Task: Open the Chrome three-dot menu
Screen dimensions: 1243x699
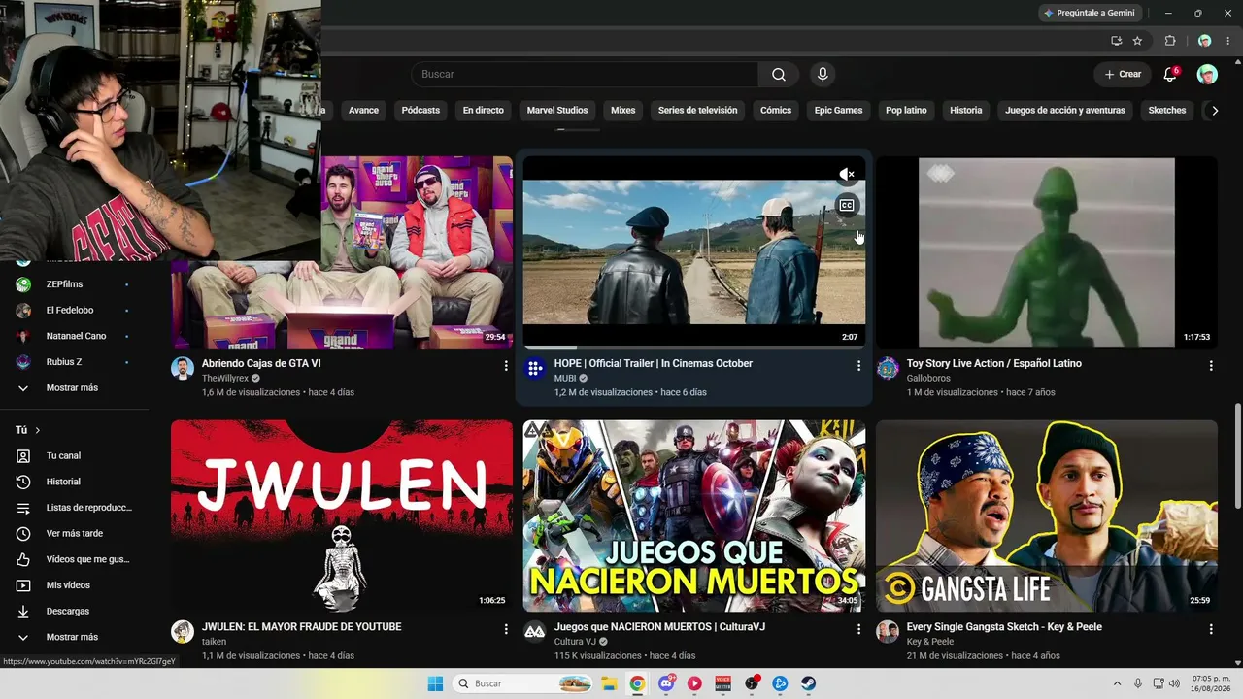Action: [x=1227, y=41]
